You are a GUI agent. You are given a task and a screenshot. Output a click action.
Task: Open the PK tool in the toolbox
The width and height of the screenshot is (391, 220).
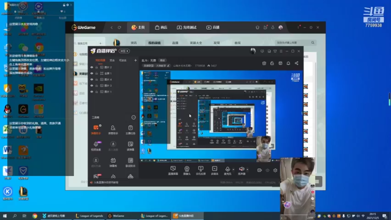point(96,176)
